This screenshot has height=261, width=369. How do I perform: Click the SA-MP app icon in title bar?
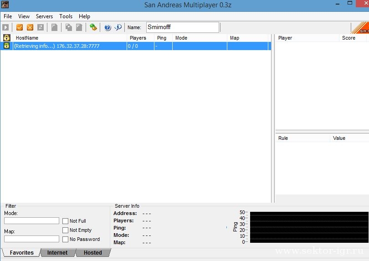point(5,5)
